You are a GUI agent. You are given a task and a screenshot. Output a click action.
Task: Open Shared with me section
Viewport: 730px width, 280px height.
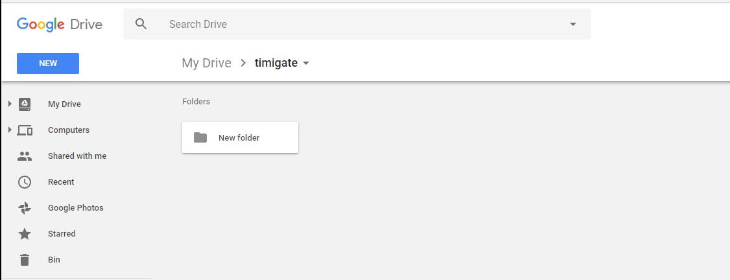77,156
